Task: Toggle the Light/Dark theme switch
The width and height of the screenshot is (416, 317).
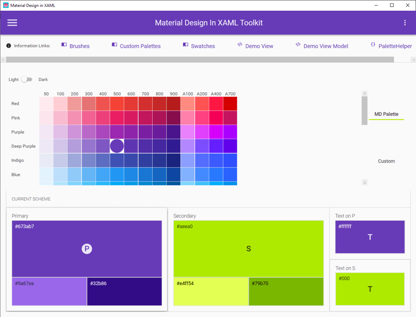Action: pos(26,80)
